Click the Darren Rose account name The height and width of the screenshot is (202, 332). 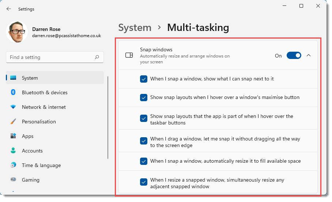tap(46, 29)
